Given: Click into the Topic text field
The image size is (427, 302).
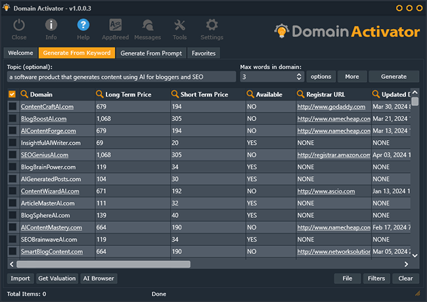Looking at the screenshot, I should (121, 77).
